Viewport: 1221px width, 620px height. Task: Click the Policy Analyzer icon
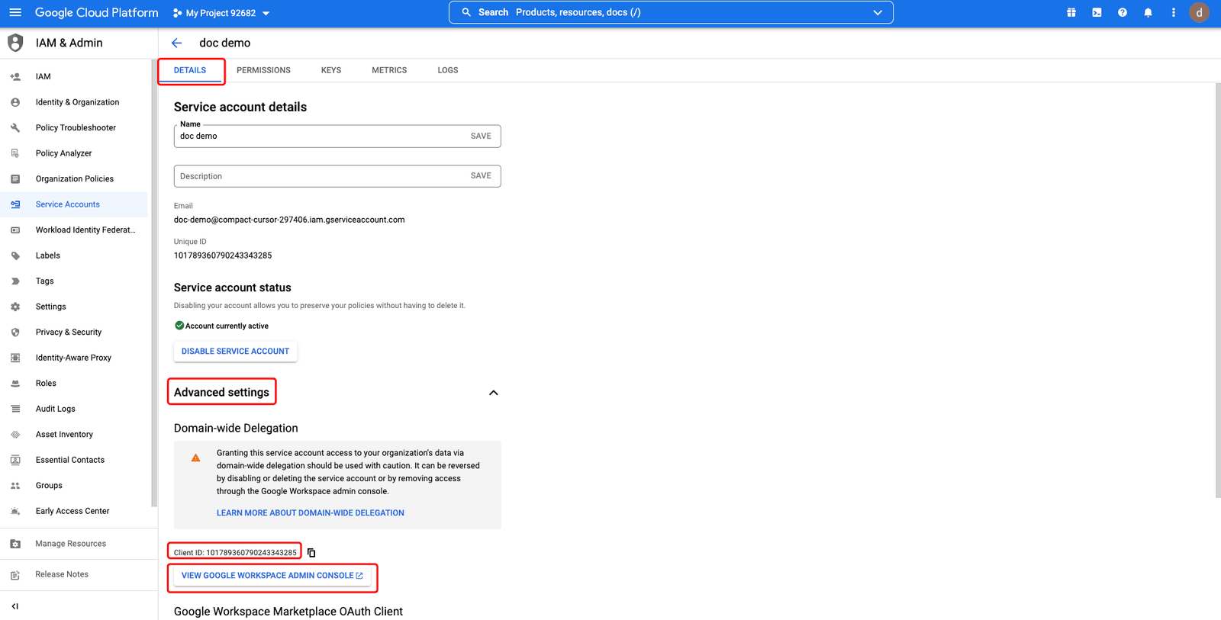[15, 153]
